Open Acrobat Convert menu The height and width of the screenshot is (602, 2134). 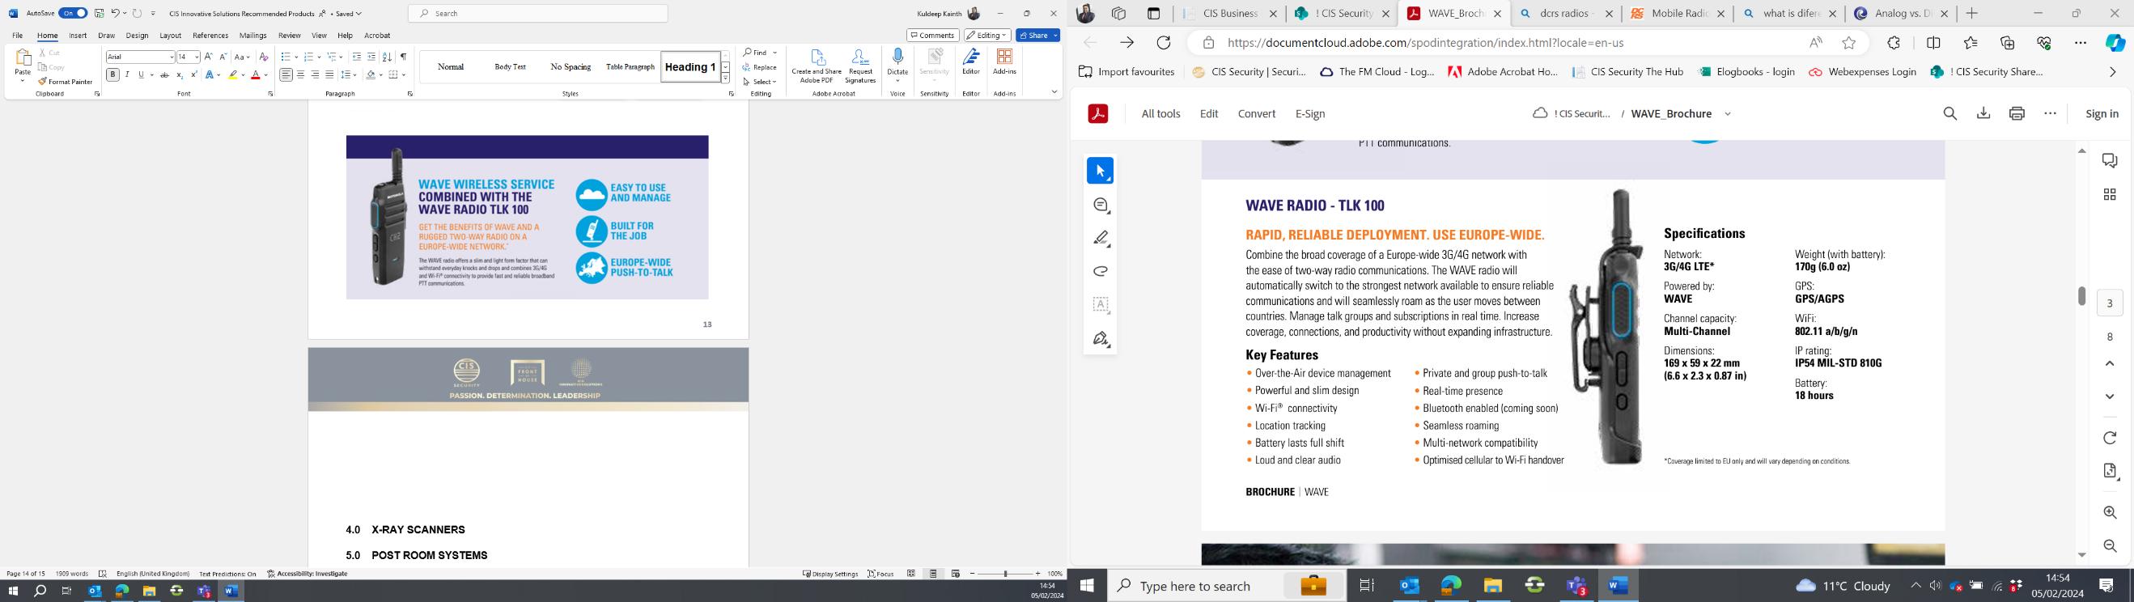point(1257,114)
